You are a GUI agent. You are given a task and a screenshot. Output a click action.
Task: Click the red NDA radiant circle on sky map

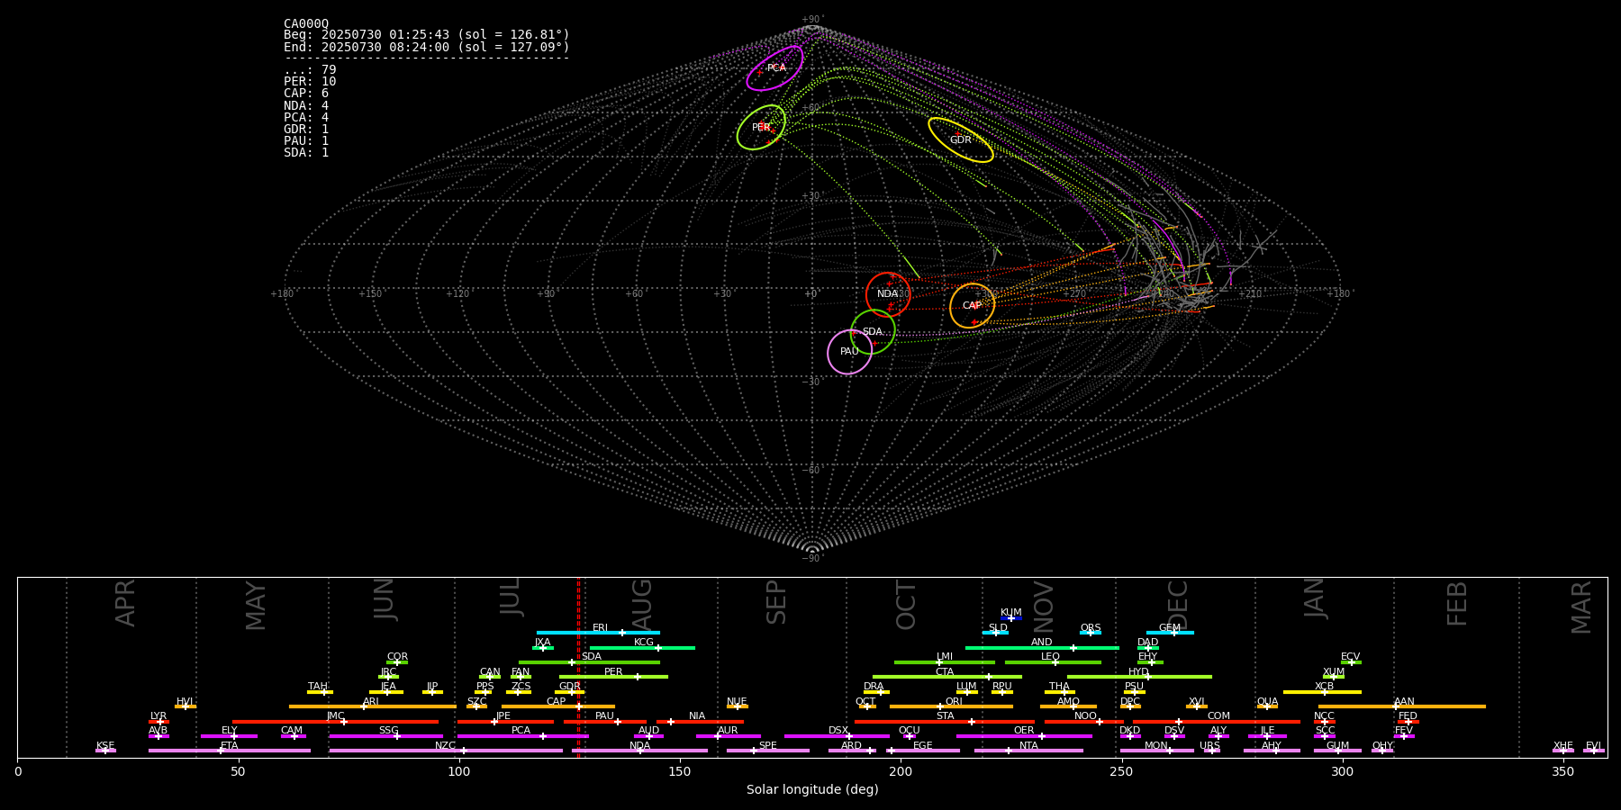(888, 294)
